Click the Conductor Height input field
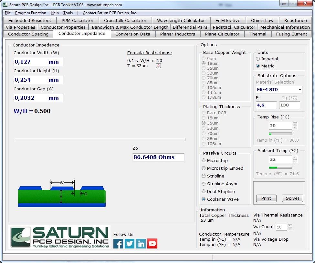This screenshot has width=315, height=263. coord(38,80)
